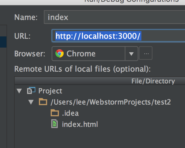The width and height of the screenshot is (185, 148).
Task: Collapse the WebstormProjects/test2 directory node
Action: [31, 102]
